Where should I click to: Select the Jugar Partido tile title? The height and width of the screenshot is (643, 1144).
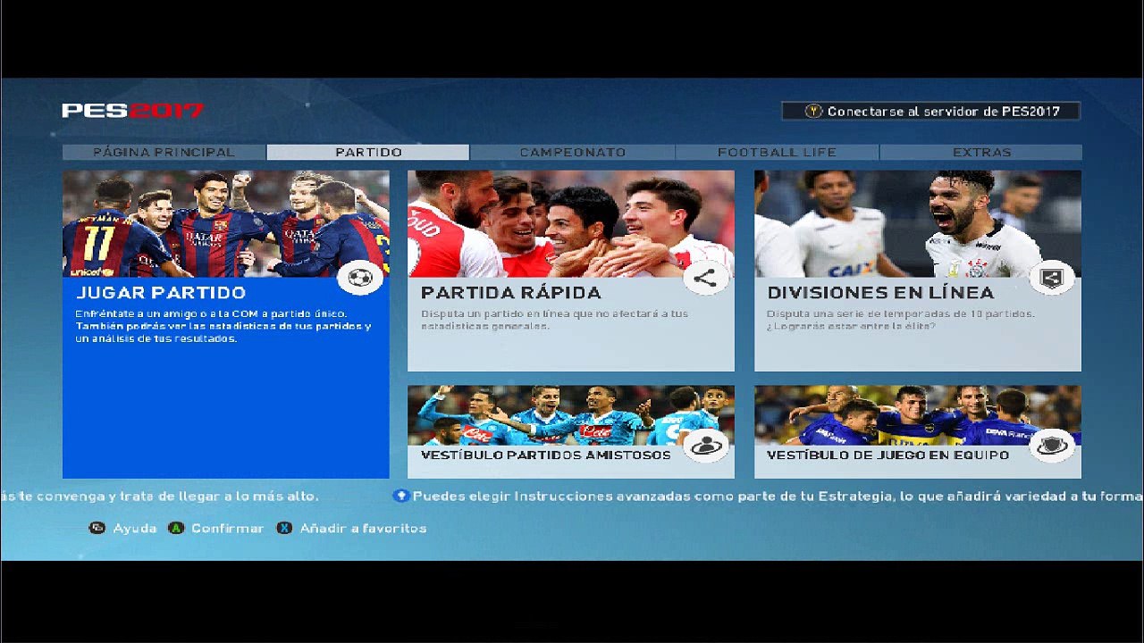click(161, 293)
